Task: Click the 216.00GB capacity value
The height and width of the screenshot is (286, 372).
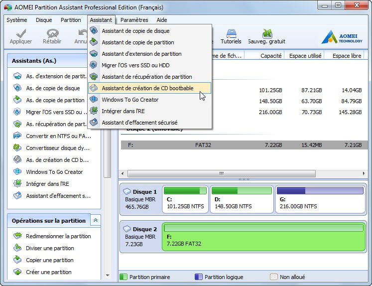Action: pyautogui.click(x=270, y=112)
